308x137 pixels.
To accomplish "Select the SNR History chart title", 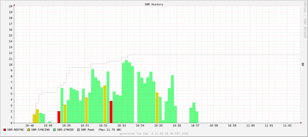I will 154,4.
